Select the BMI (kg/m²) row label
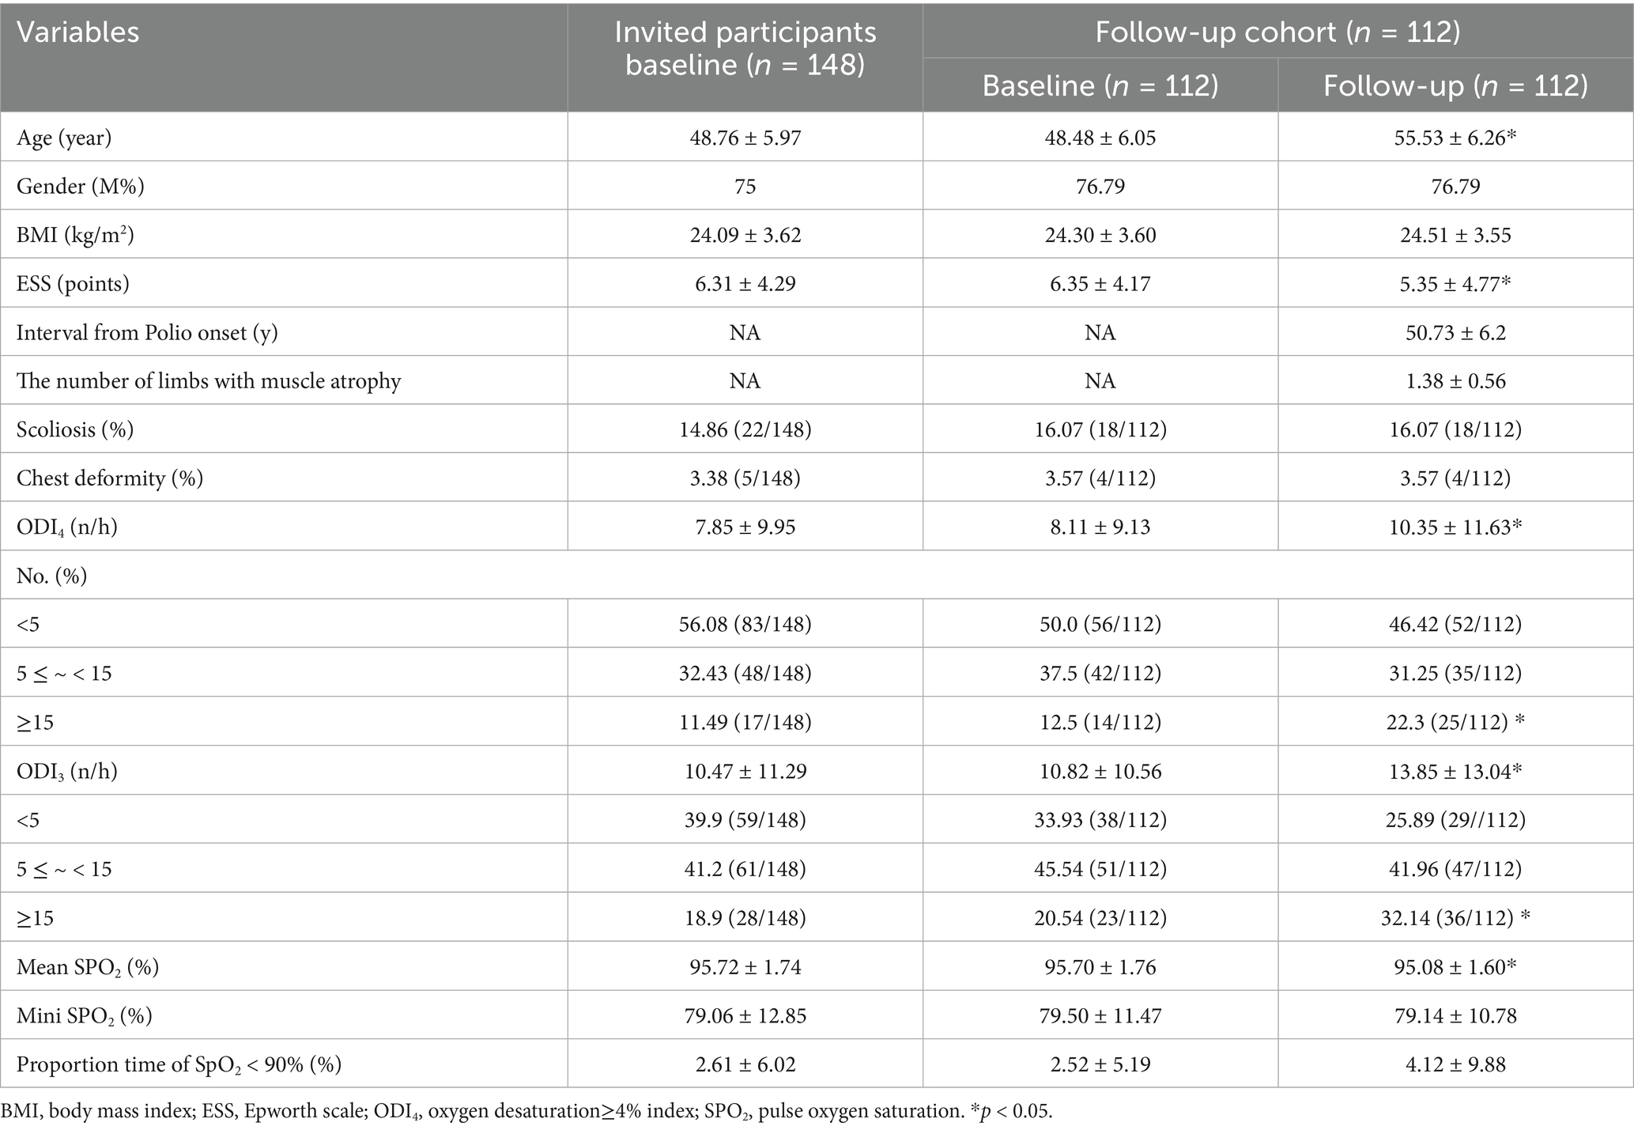Viewport: 1634px width, 1130px height. (75, 235)
